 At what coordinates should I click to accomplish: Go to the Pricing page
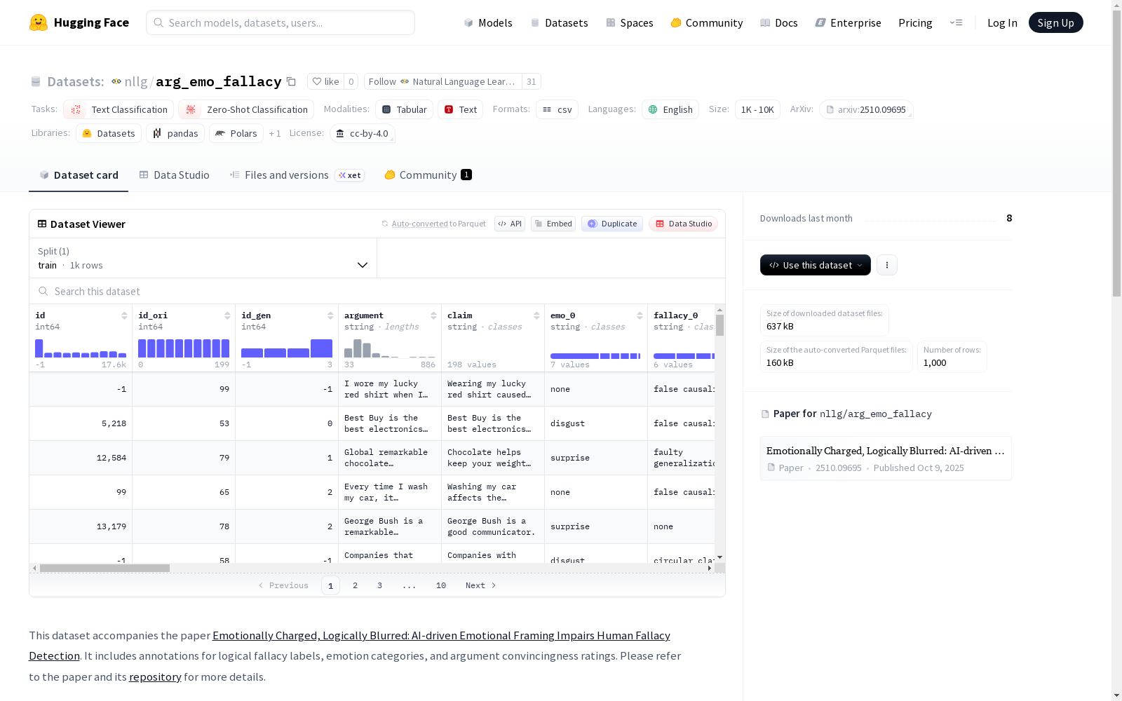pyautogui.click(x=915, y=22)
